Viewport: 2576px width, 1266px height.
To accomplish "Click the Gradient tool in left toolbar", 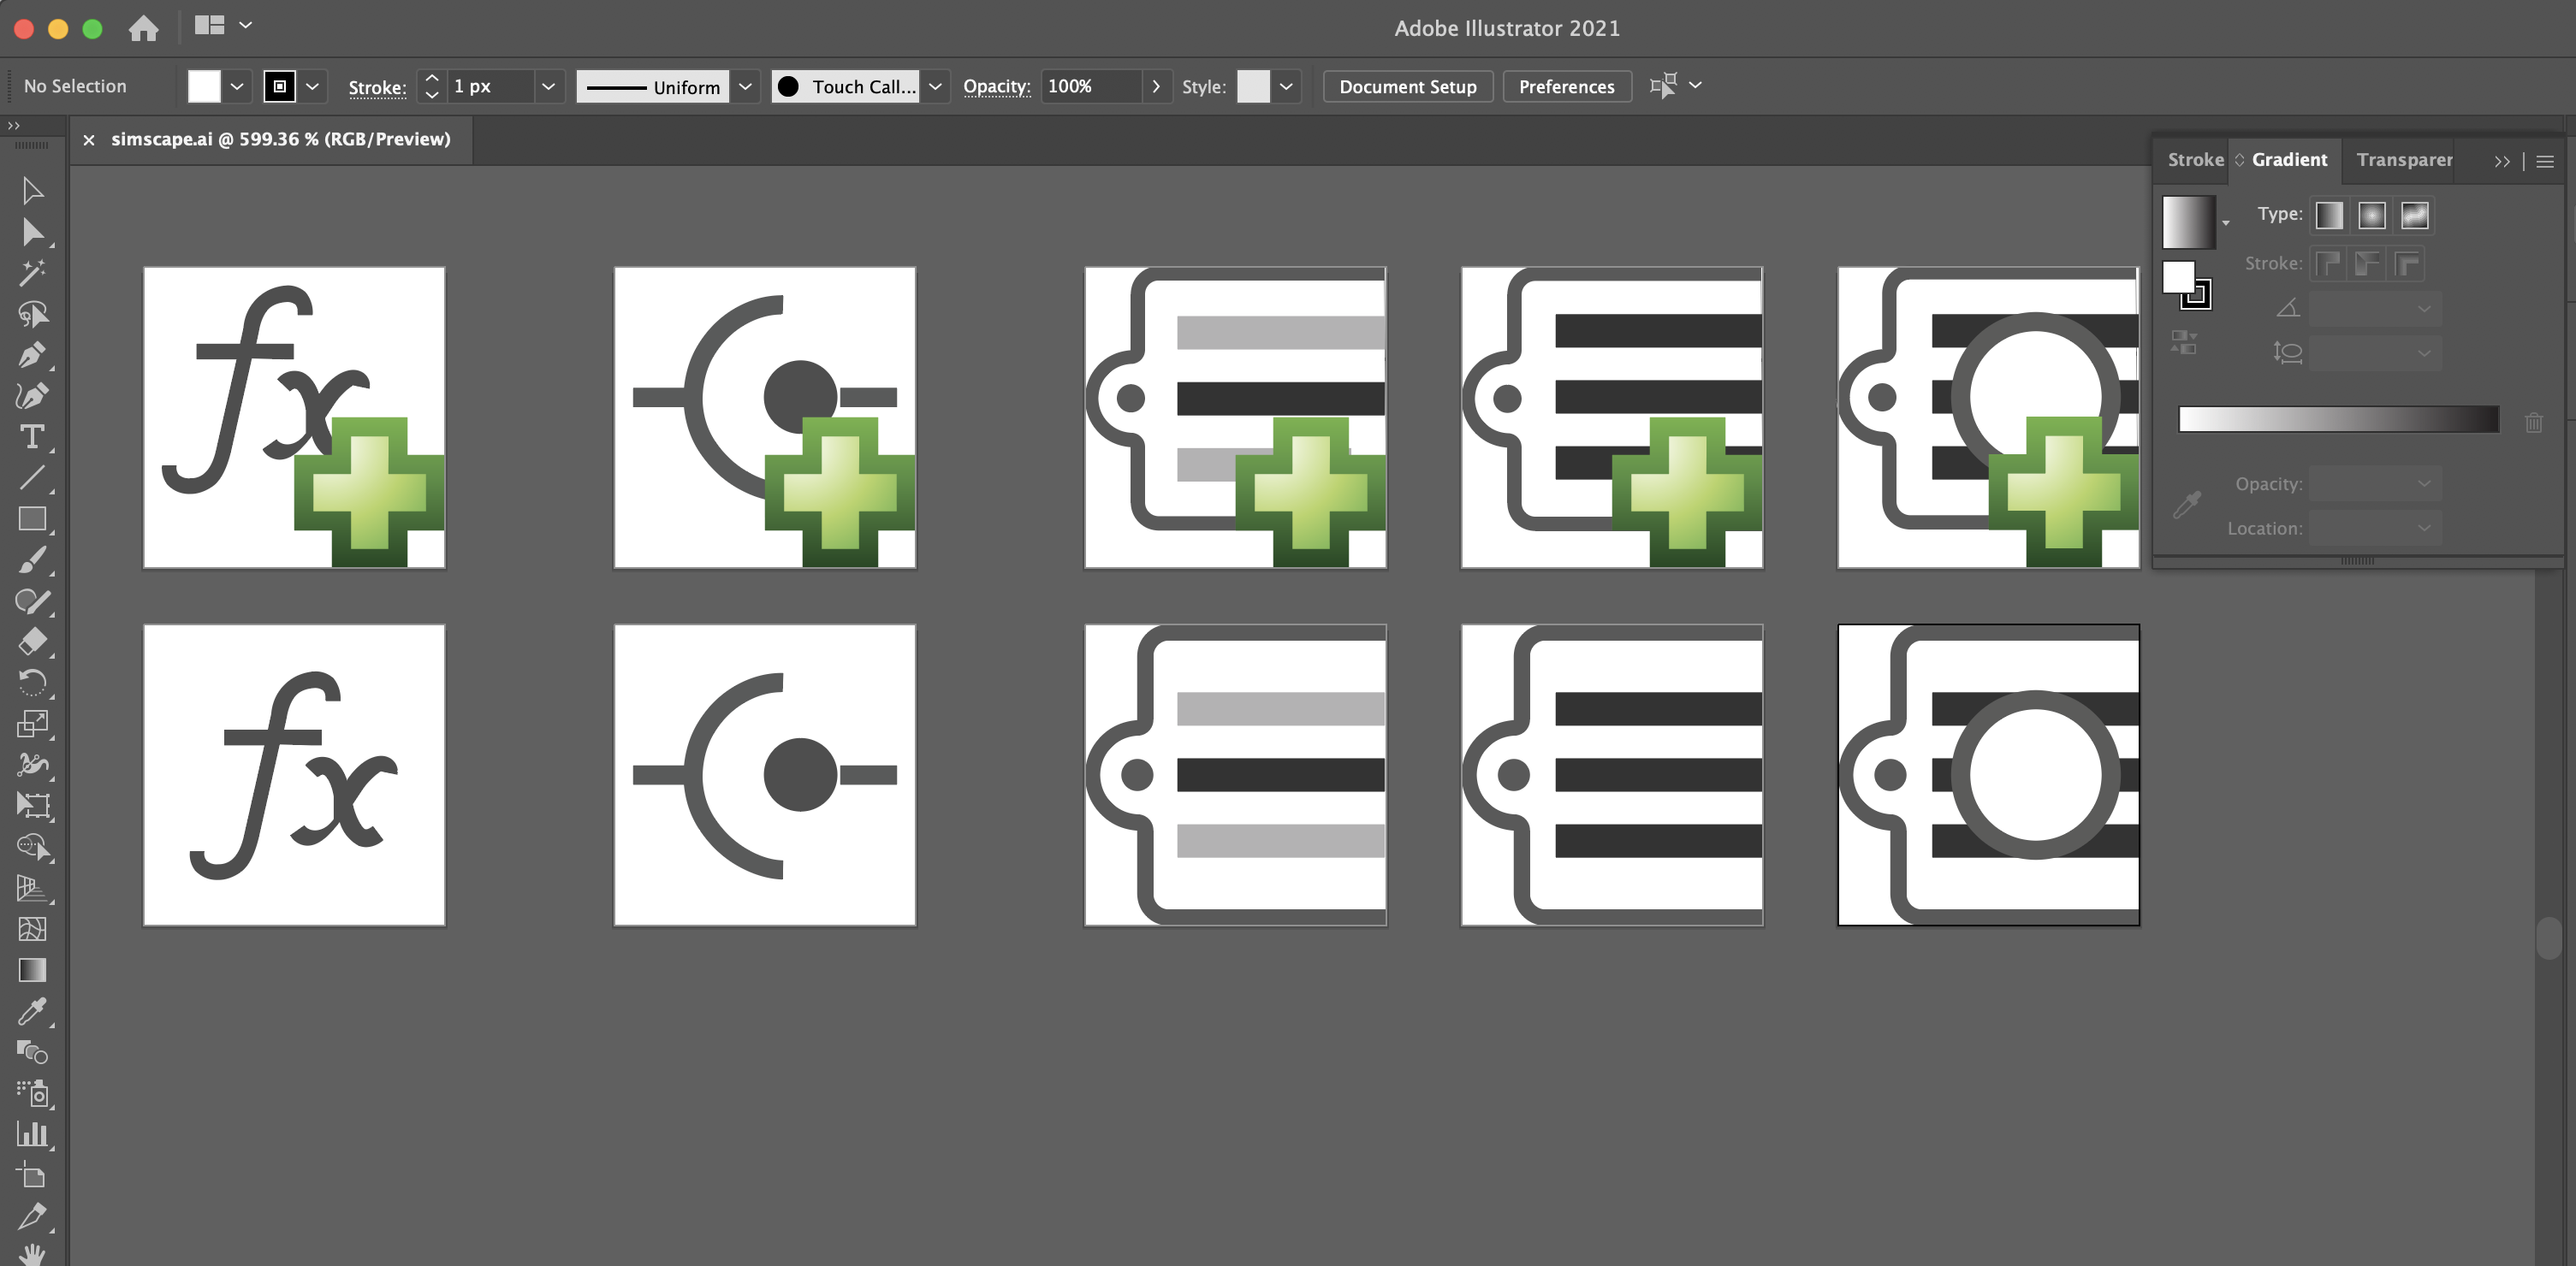I will pyautogui.click(x=32, y=970).
